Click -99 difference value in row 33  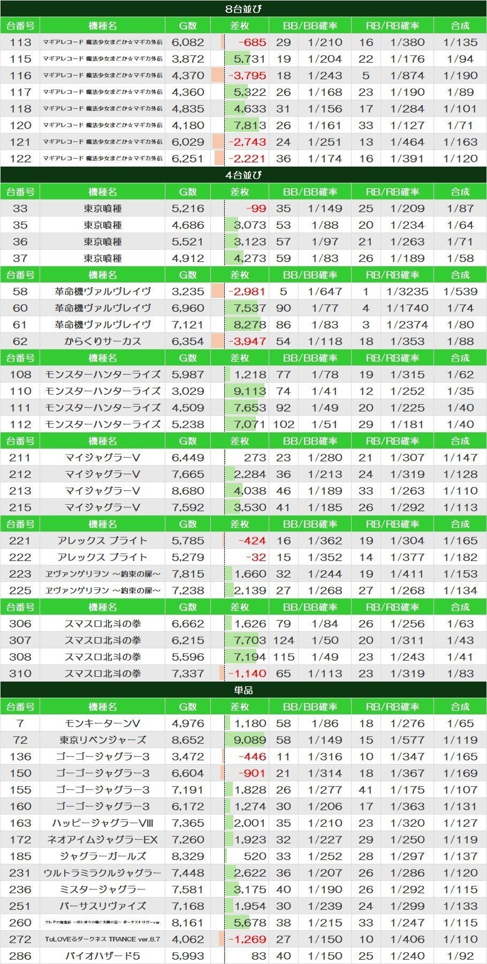point(256,208)
